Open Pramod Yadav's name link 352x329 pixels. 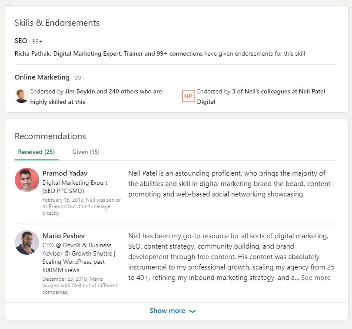(65, 173)
